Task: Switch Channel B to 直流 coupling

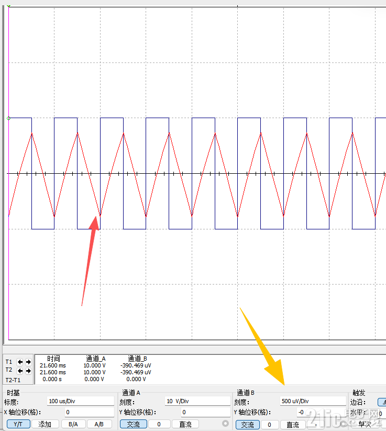Action: (x=292, y=425)
